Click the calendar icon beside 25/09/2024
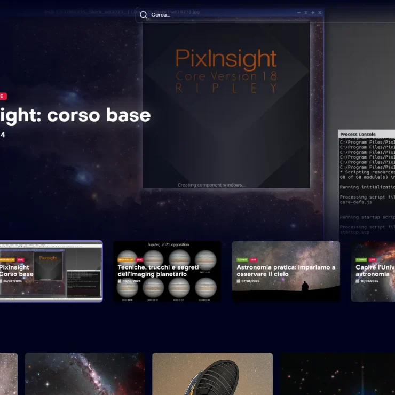 coord(1,281)
